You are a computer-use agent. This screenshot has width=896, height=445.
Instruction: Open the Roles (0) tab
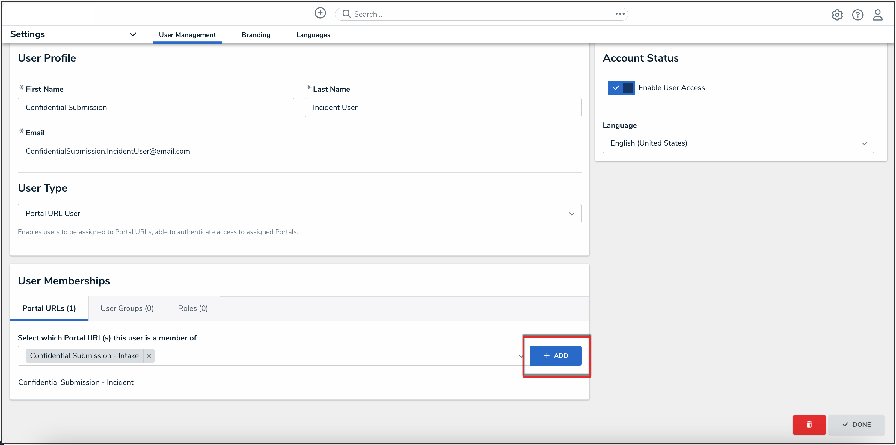click(193, 308)
